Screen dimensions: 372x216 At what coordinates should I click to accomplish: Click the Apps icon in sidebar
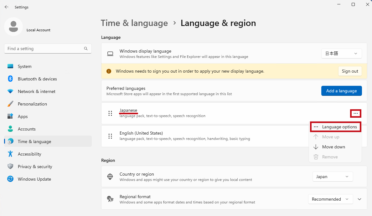(10, 116)
